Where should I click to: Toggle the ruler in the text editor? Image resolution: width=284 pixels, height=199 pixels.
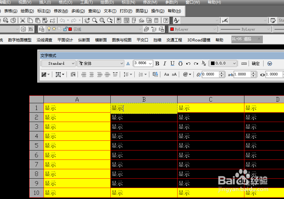[x=244, y=63]
